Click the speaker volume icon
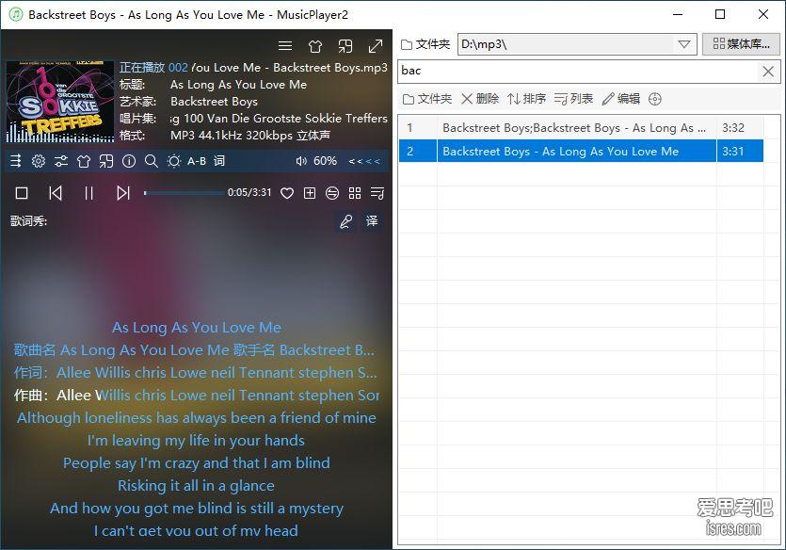Screen dimensions: 786x550 pyautogui.click(x=301, y=161)
